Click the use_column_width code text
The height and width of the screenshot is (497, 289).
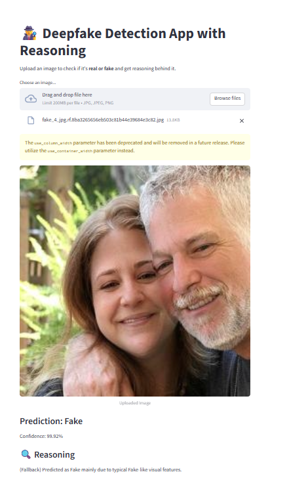pos(53,143)
